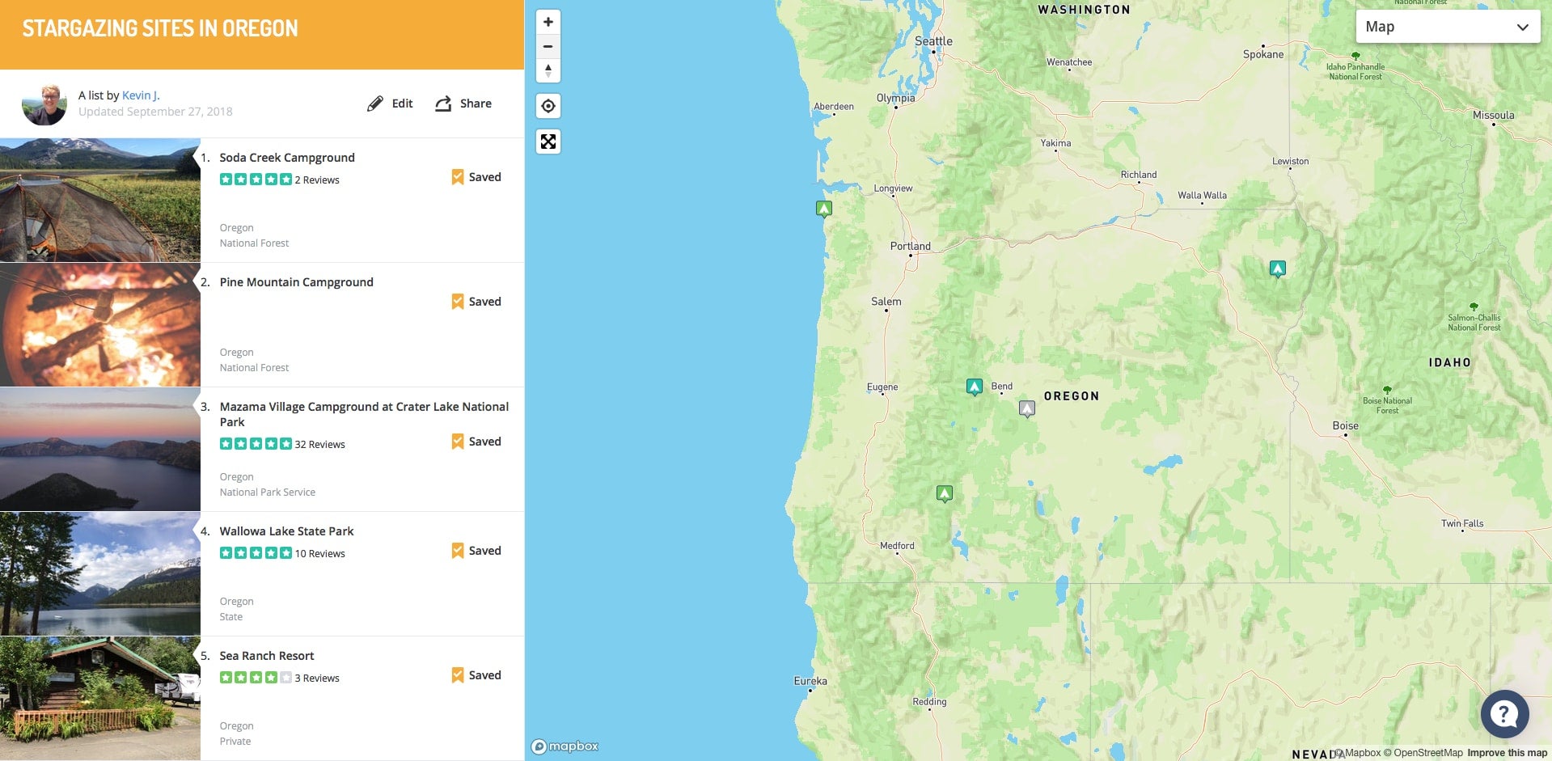Viewport: 1552px width, 761px height.
Task: Click the OpenStreetMap attribution link
Action: click(x=1423, y=753)
